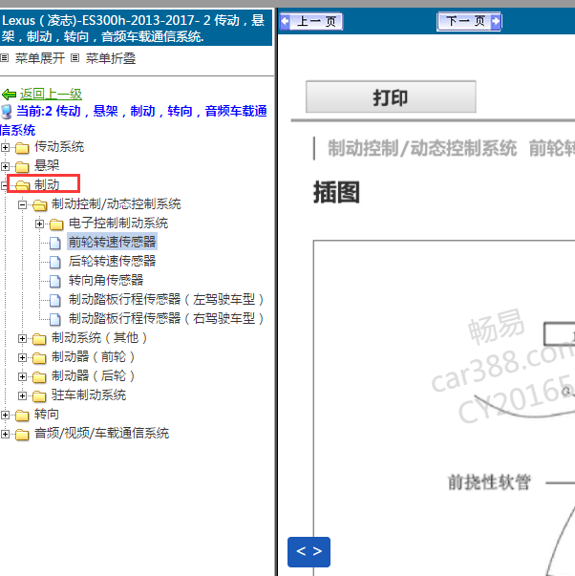575x576 pixels.
Task: Click the 制动踏板行程传感器（左驾驶车型）page icon
Action: point(55,300)
